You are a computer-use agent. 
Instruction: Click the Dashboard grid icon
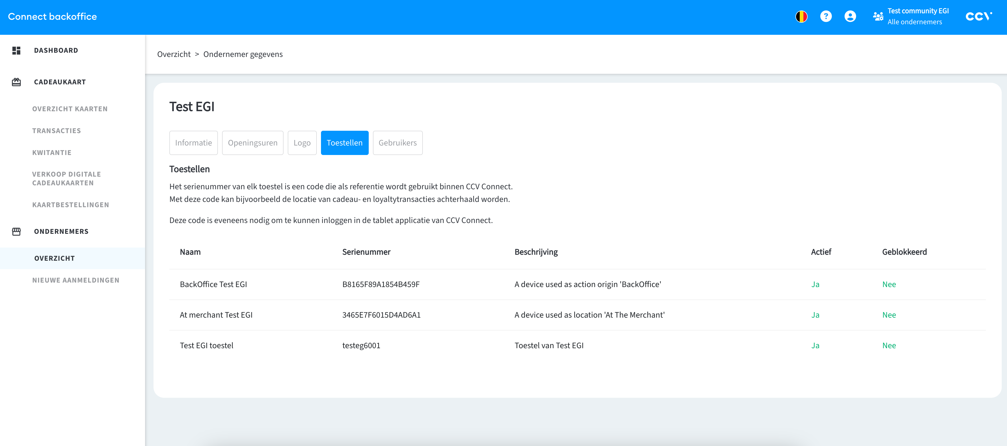click(x=16, y=50)
